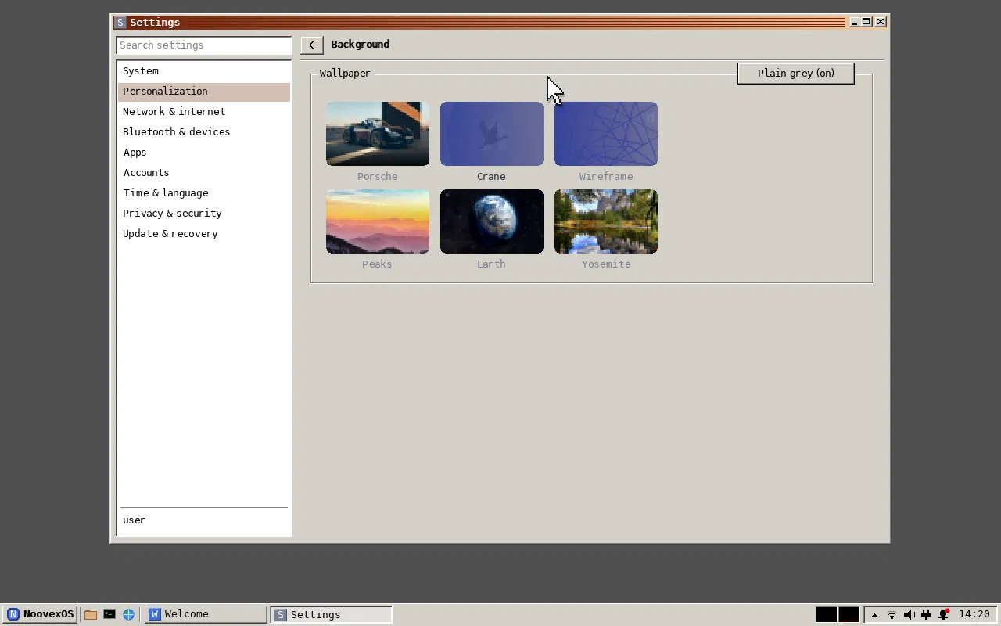The width and height of the screenshot is (1001, 626).
Task: Open Network & internet settings
Action: click(x=204, y=112)
